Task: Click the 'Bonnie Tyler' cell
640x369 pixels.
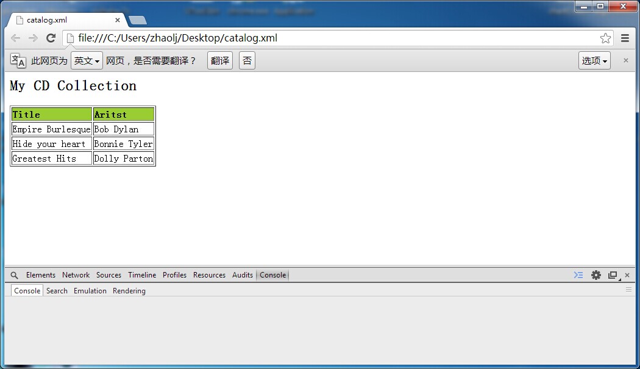Action: pyautogui.click(x=124, y=144)
